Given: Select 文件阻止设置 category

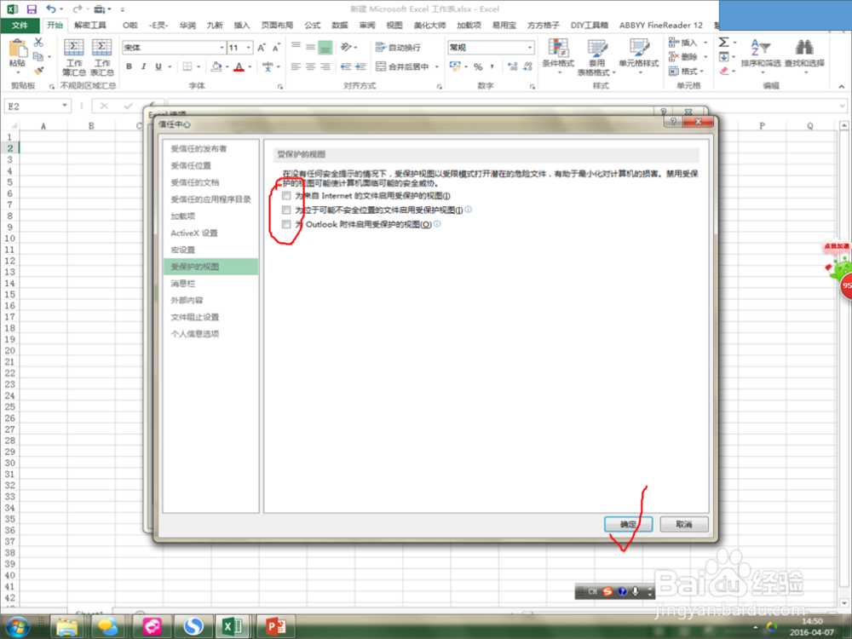Looking at the screenshot, I should coord(210,317).
